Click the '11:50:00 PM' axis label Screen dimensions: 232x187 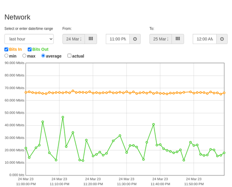point(194,184)
